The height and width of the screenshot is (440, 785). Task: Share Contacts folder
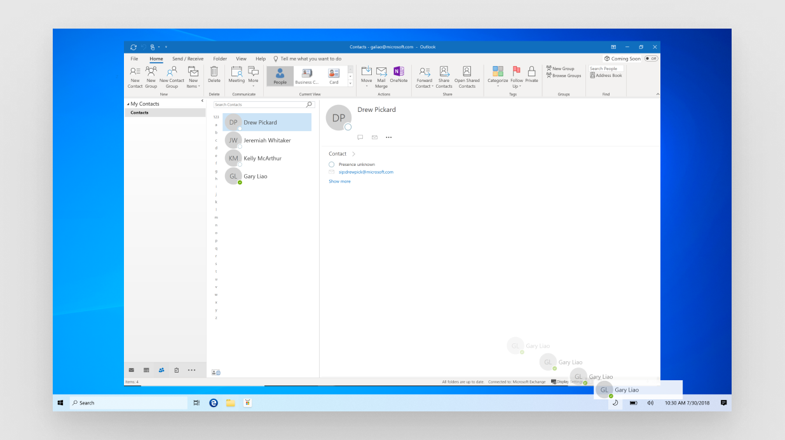tap(444, 77)
